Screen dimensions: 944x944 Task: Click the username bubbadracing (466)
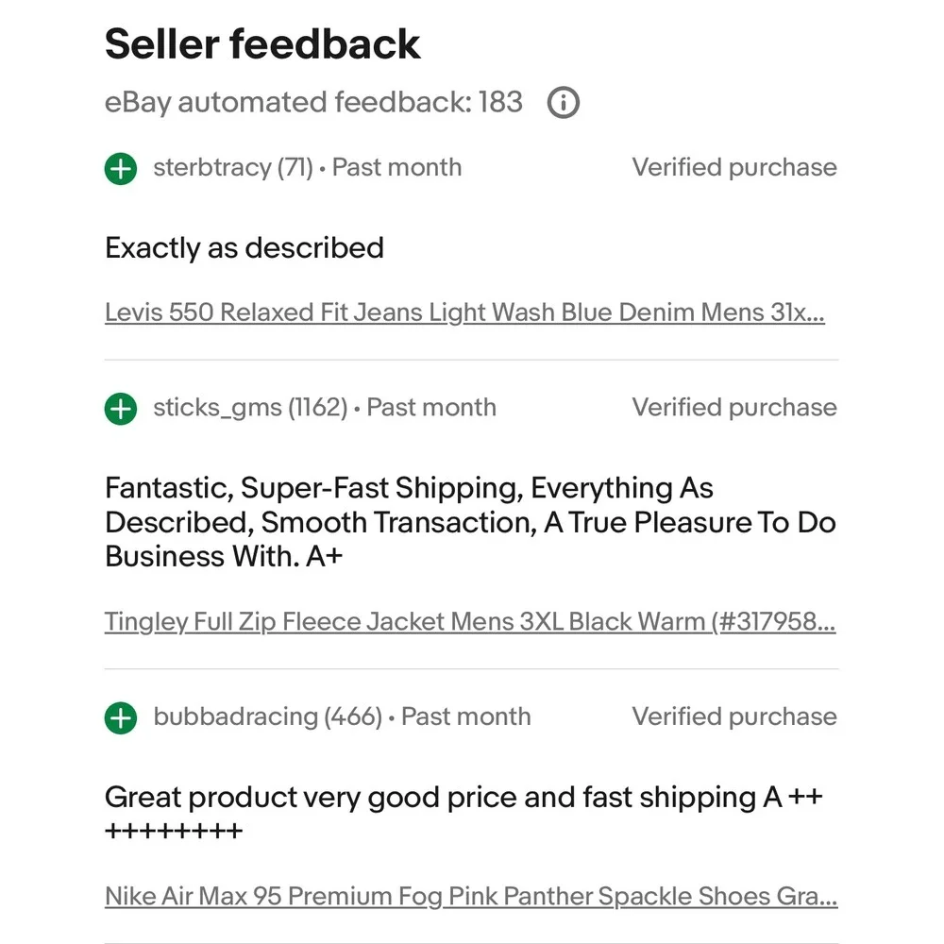(x=268, y=716)
